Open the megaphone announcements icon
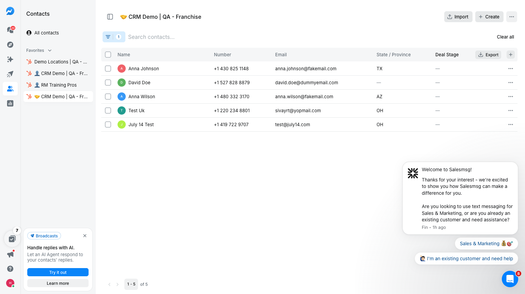Image resolution: width=525 pixels, height=294 pixels. (11, 254)
